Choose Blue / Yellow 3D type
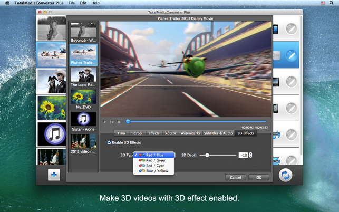The height and width of the screenshot is (212, 339). [x=154, y=171]
